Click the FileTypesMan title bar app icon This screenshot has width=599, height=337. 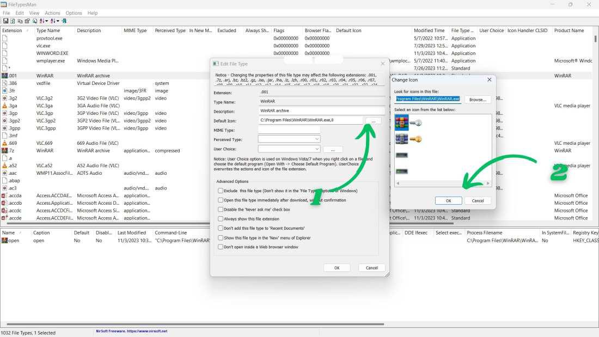coord(4,4)
